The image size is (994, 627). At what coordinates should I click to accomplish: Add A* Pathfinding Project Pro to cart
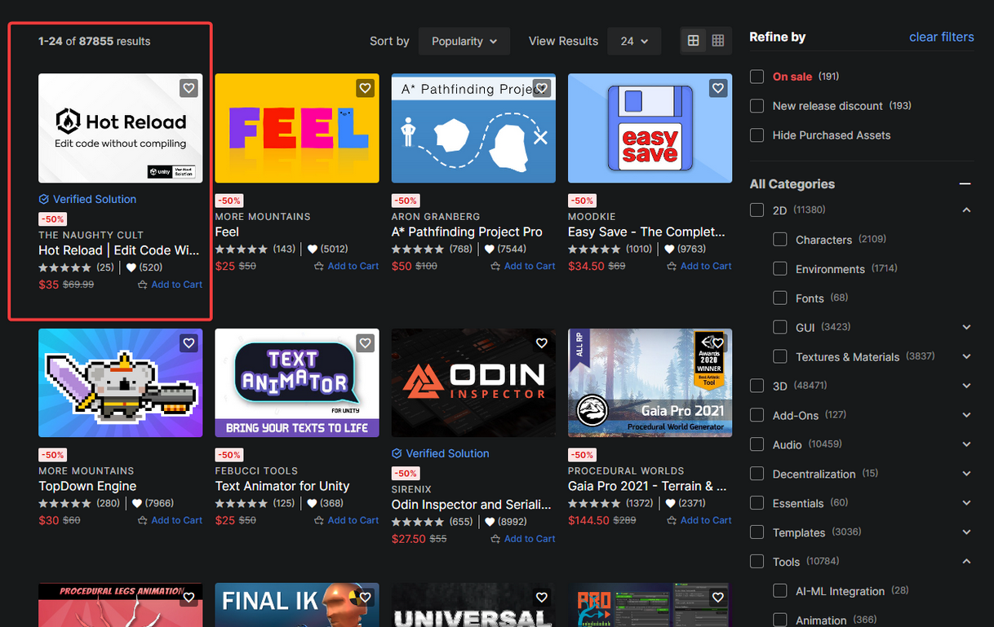coord(522,266)
